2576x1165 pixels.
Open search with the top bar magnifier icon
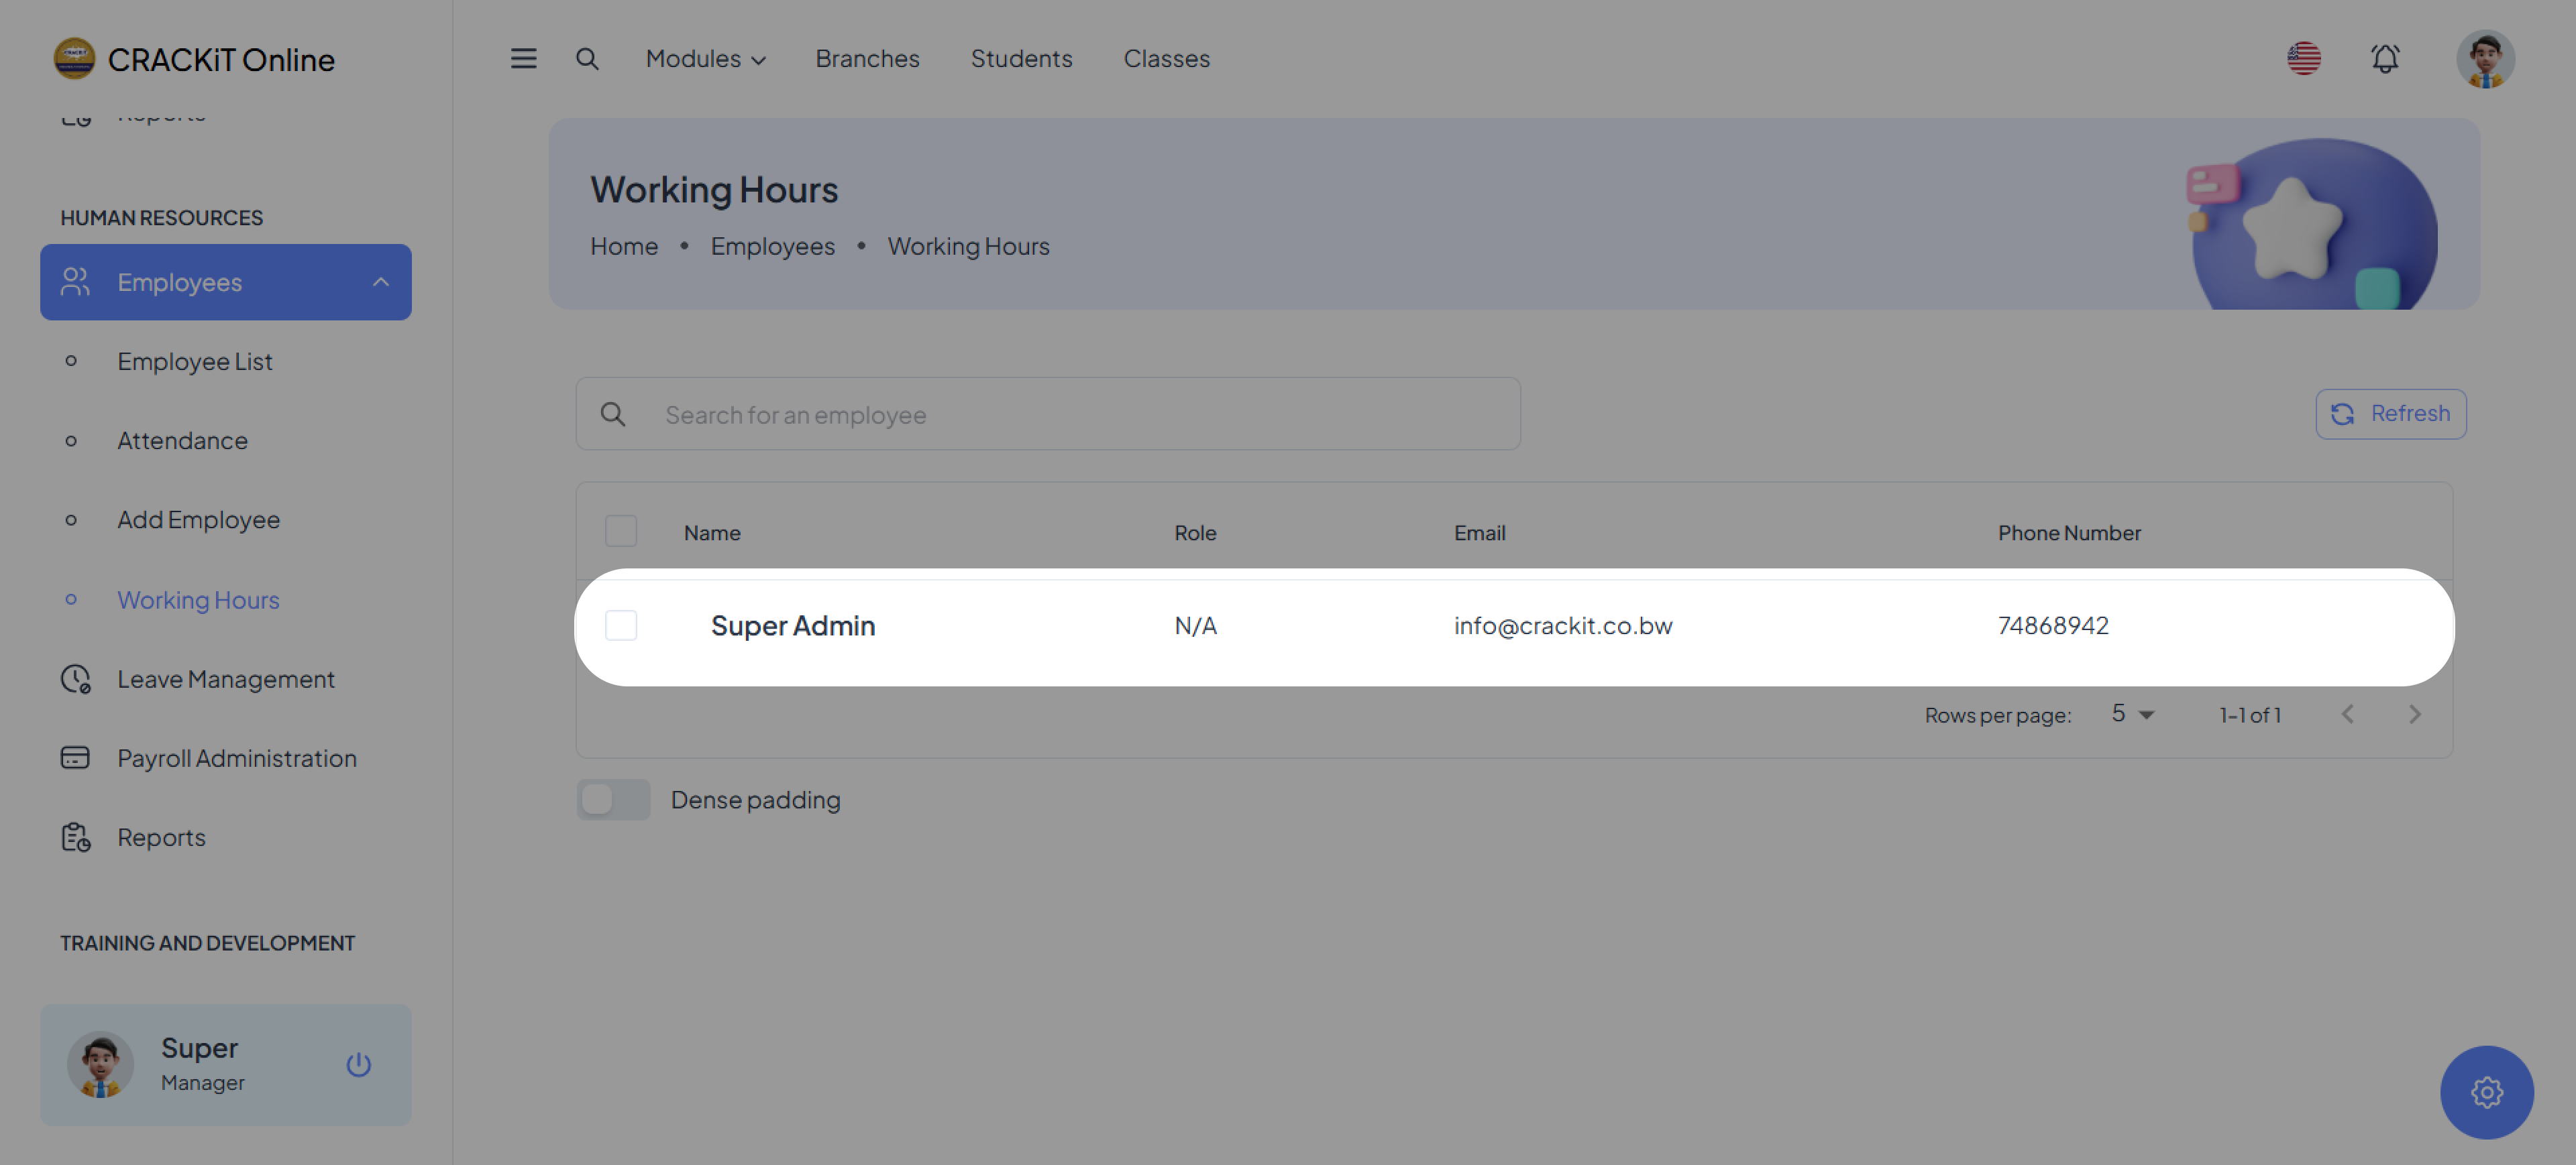[x=587, y=59]
